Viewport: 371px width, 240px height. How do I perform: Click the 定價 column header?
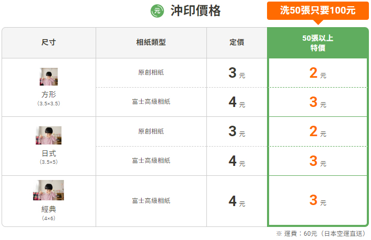click(x=237, y=42)
